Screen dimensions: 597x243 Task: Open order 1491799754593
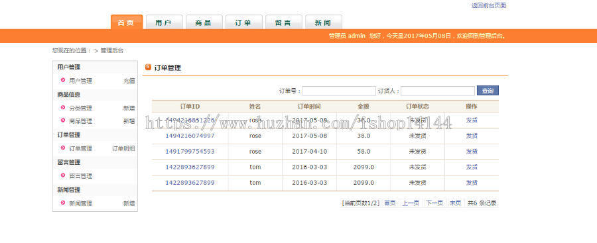(190, 152)
